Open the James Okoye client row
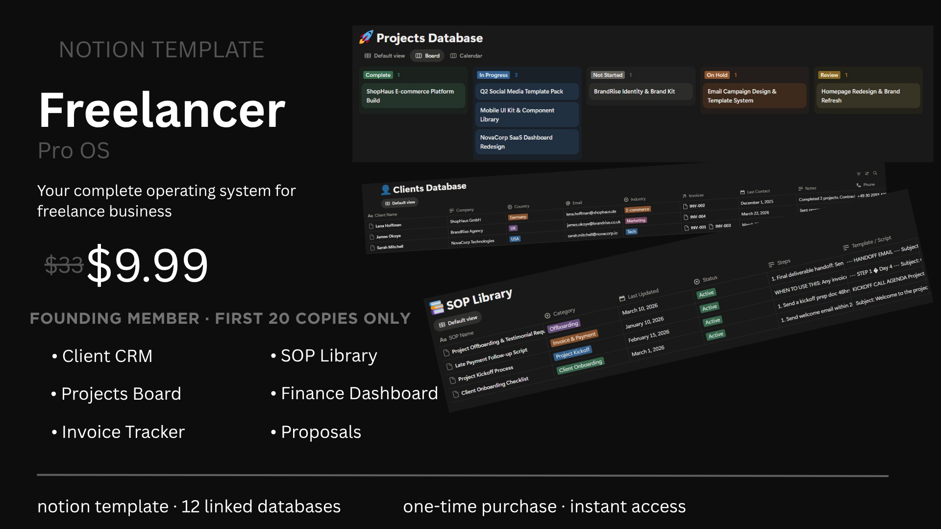This screenshot has height=529, width=941. (x=385, y=237)
